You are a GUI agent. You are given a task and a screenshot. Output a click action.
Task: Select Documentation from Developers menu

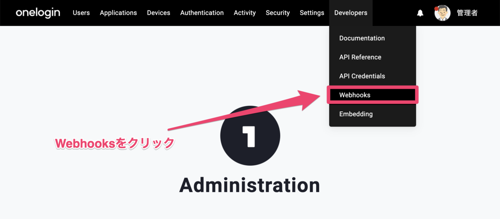coord(372,38)
